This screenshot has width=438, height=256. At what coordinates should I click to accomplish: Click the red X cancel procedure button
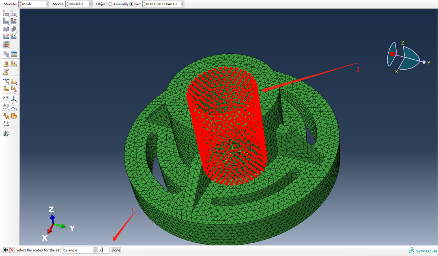click(12, 250)
